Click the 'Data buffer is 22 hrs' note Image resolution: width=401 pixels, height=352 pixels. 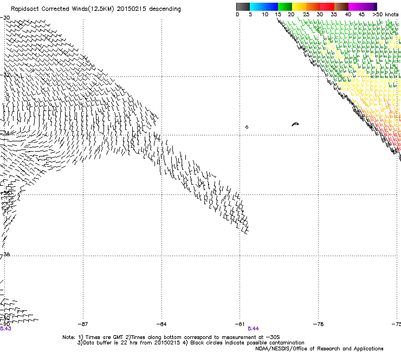[x=109, y=343]
